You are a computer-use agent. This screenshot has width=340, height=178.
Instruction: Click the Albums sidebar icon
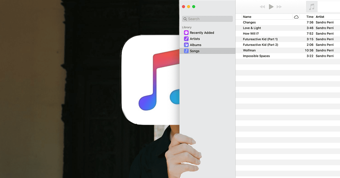186,45
